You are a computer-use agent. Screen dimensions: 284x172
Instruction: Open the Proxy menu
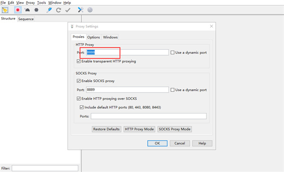(30, 3)
